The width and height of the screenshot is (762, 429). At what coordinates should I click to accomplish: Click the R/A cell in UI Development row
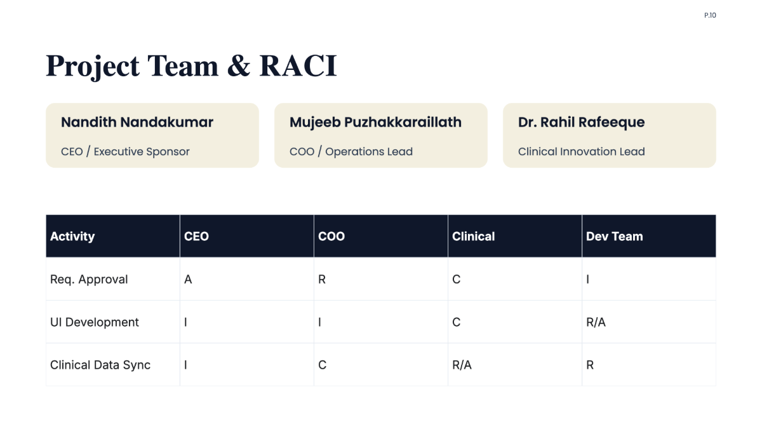(649, 322)
